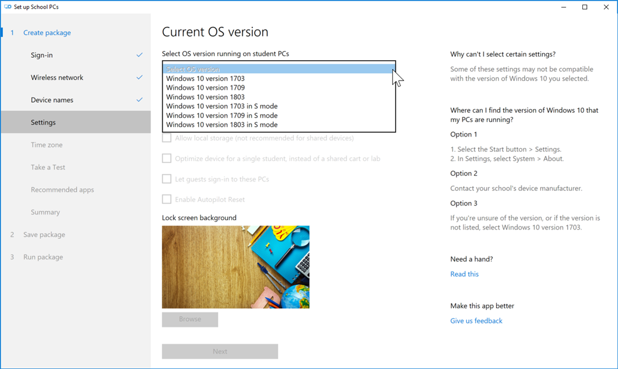Enable Optimize device for a single student

(x=167, y=159)
